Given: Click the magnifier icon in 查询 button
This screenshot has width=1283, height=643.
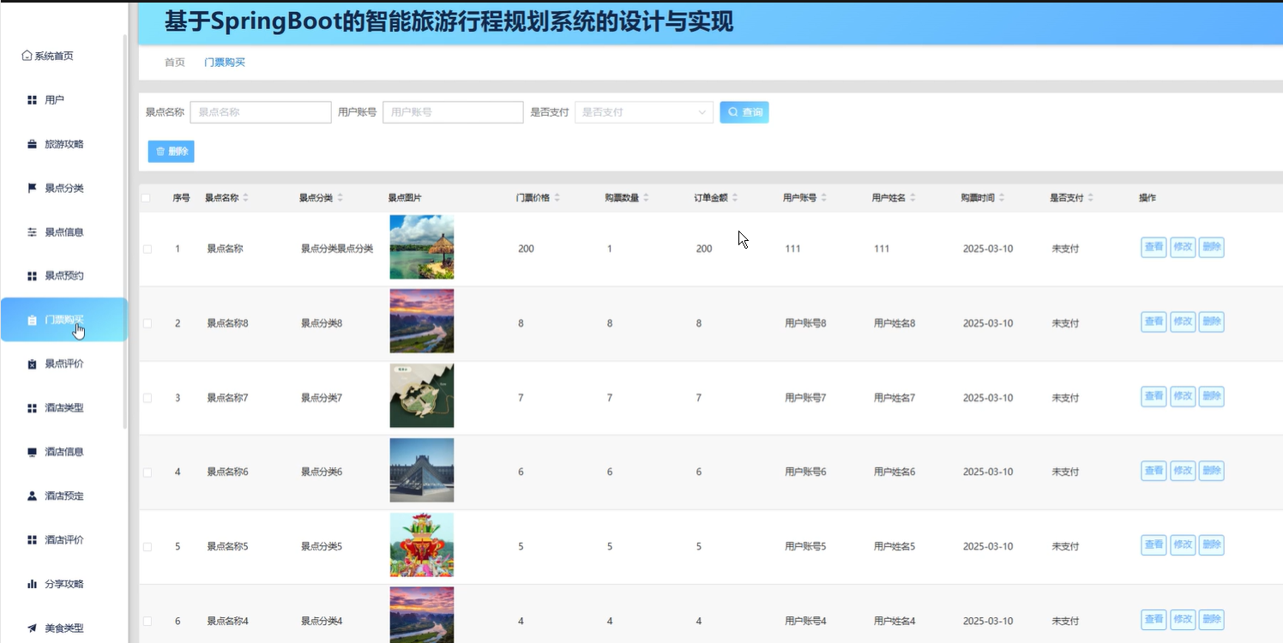Looking at the screenshot, I should coord(733,112).
